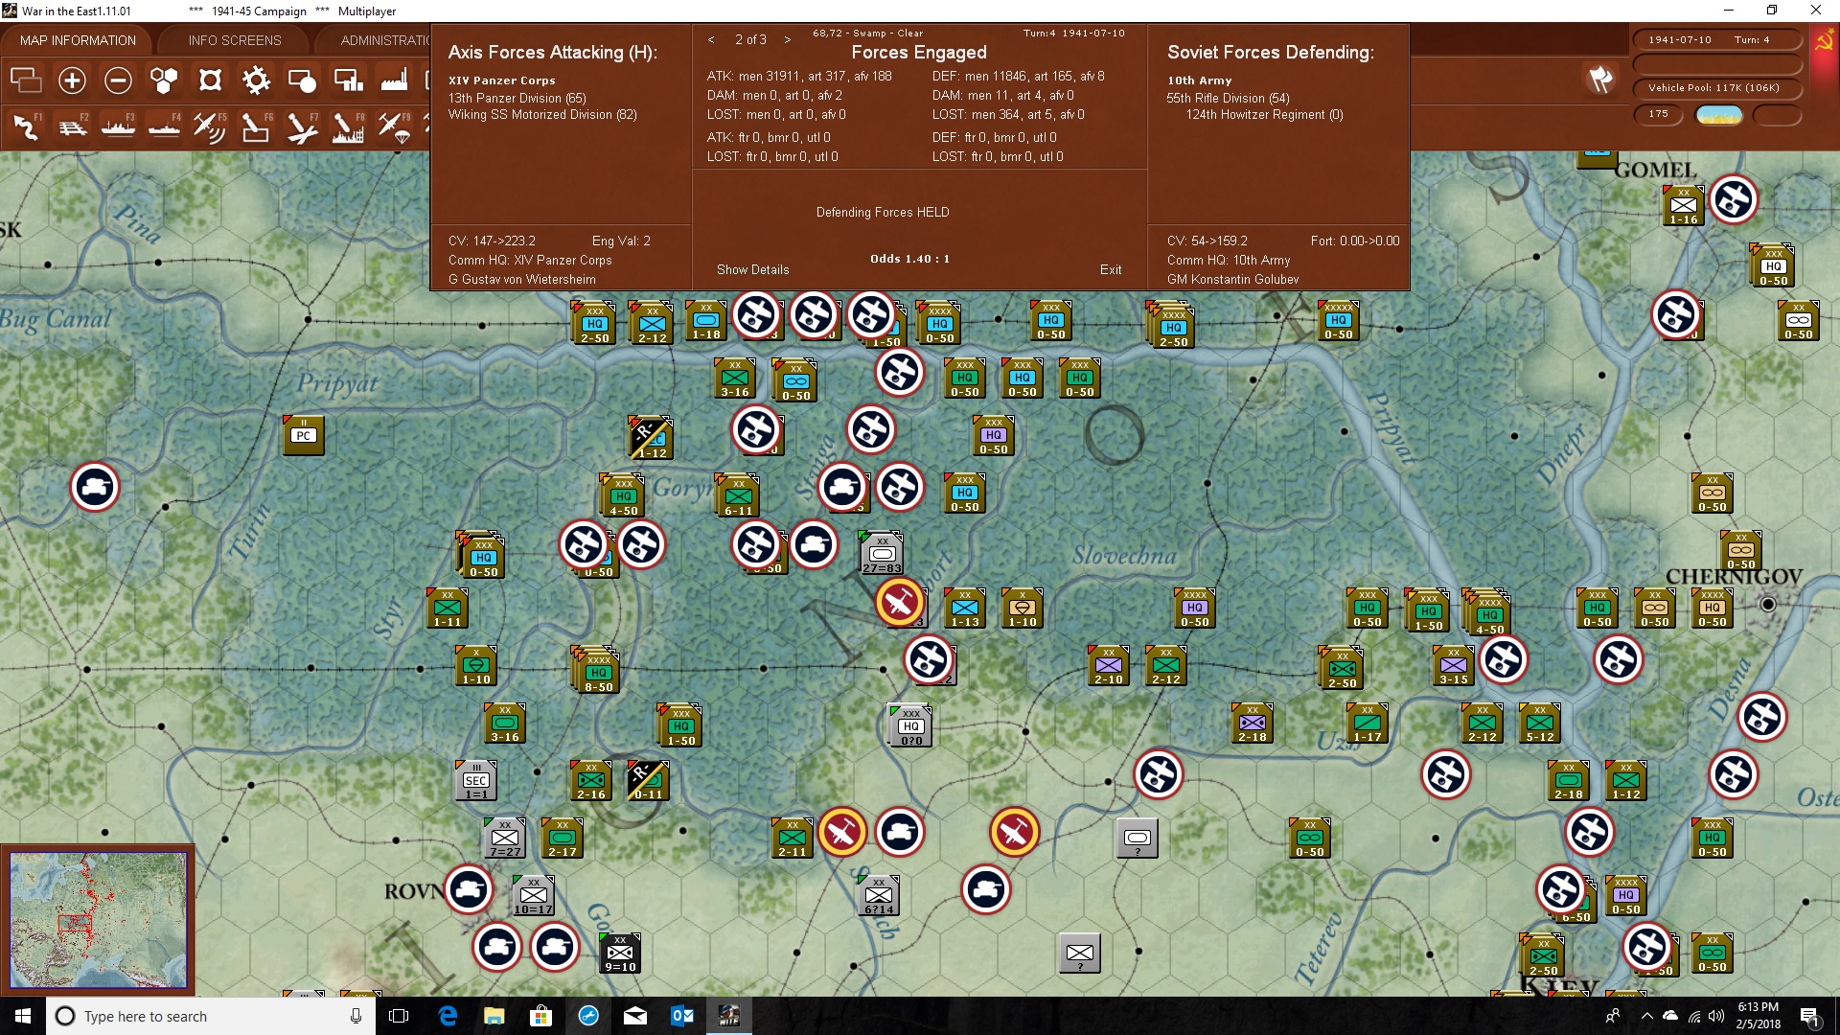The width and height of the screenshot is (1840, 1035).
Task: Toggle the stacked windows icon in toolbar
Action: (x=26, y=80)
